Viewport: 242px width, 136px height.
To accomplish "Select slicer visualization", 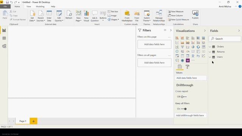I will (177, 56).
